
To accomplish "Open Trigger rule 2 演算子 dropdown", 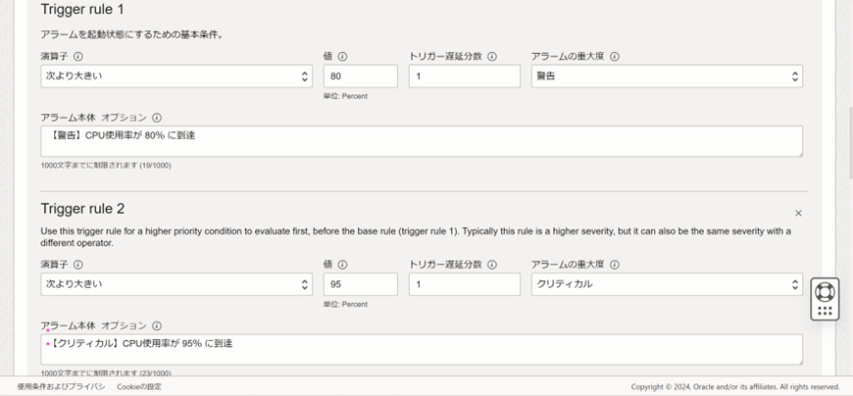I will pyautogui.click(x=176, y=284).
